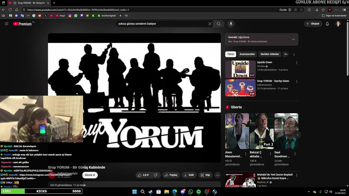Open options for the Upside Down video
This screenshot has height=196, width=349.
(297, 63)
